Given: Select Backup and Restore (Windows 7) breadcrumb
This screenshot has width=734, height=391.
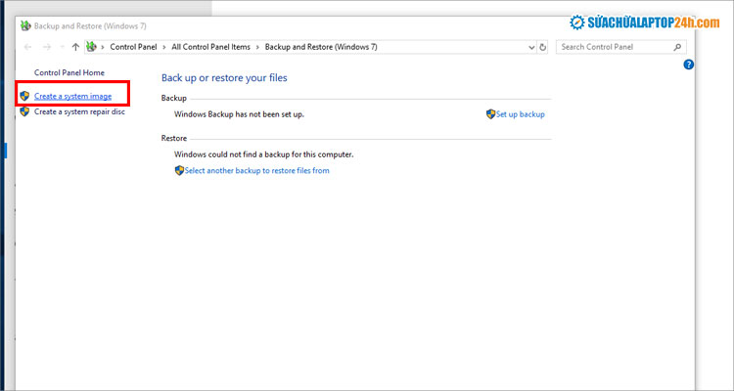Looking at the screenshot, I should point(322,47).
